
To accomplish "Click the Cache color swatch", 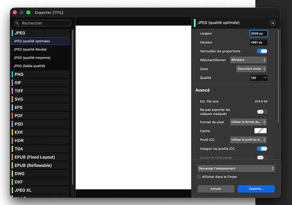I will [x=260, y=131].
